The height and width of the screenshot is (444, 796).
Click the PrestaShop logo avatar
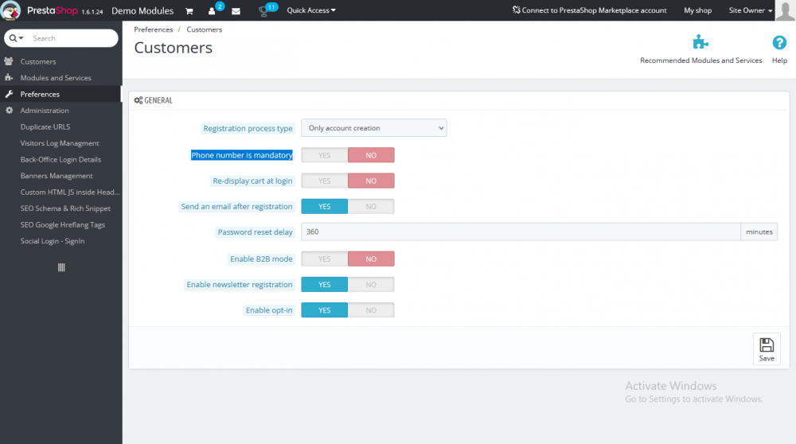coord(10,10)
